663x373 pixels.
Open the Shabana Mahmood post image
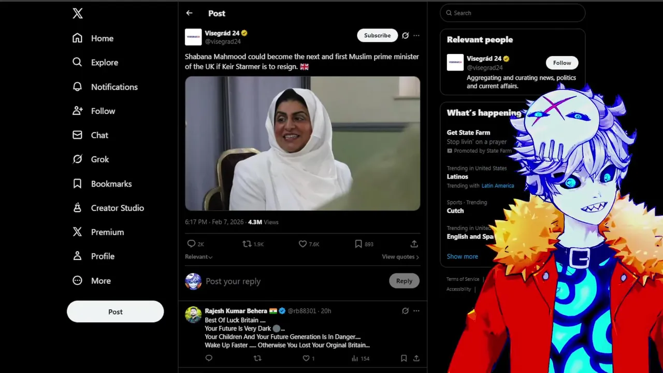pos(302,144)
